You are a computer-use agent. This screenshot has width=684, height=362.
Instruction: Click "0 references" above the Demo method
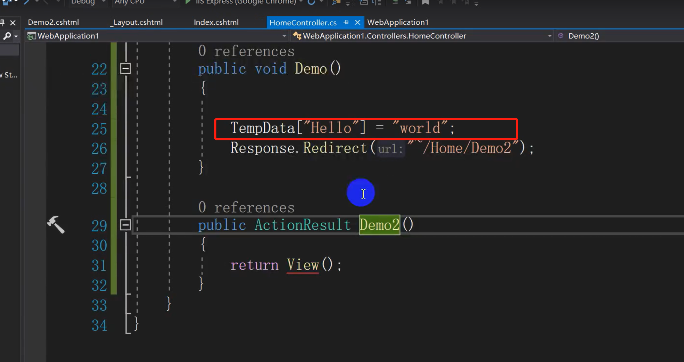[x=246, y=51]
